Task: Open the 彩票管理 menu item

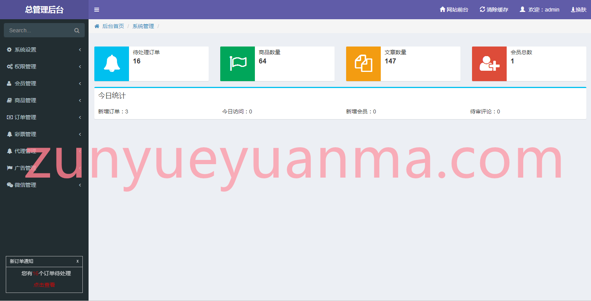Action: pos(44,134)
